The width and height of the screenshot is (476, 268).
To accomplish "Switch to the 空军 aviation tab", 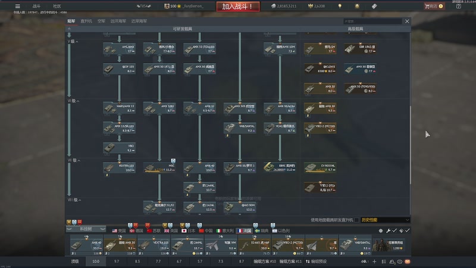I will point(101,21).
